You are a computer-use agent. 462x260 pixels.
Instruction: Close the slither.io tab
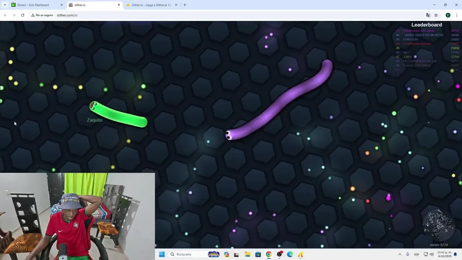(119, 5)
